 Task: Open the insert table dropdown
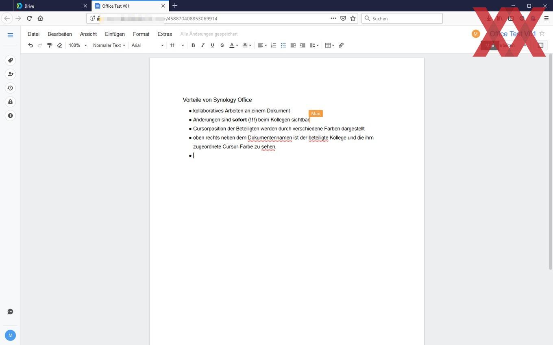click(x=330, y=45)
